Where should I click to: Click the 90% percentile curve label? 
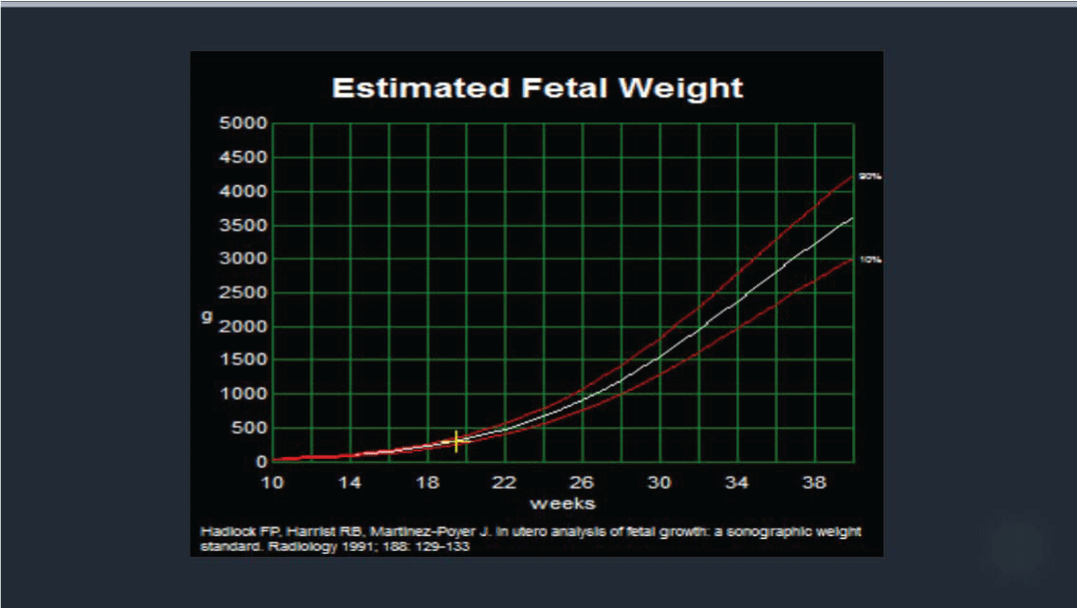pyautogui.click(x=870, y=176)
